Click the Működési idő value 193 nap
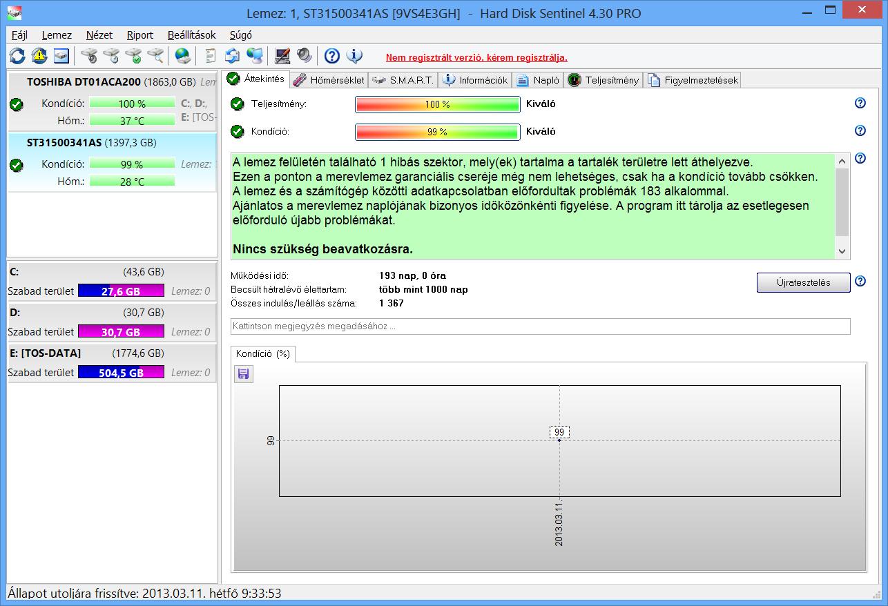This screenshot has height=606, width=888. click(x=412, y=275)
